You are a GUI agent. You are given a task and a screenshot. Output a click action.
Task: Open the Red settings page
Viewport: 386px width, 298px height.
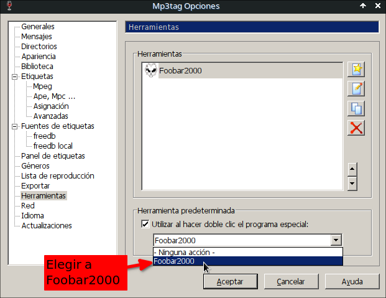point(28,205)
